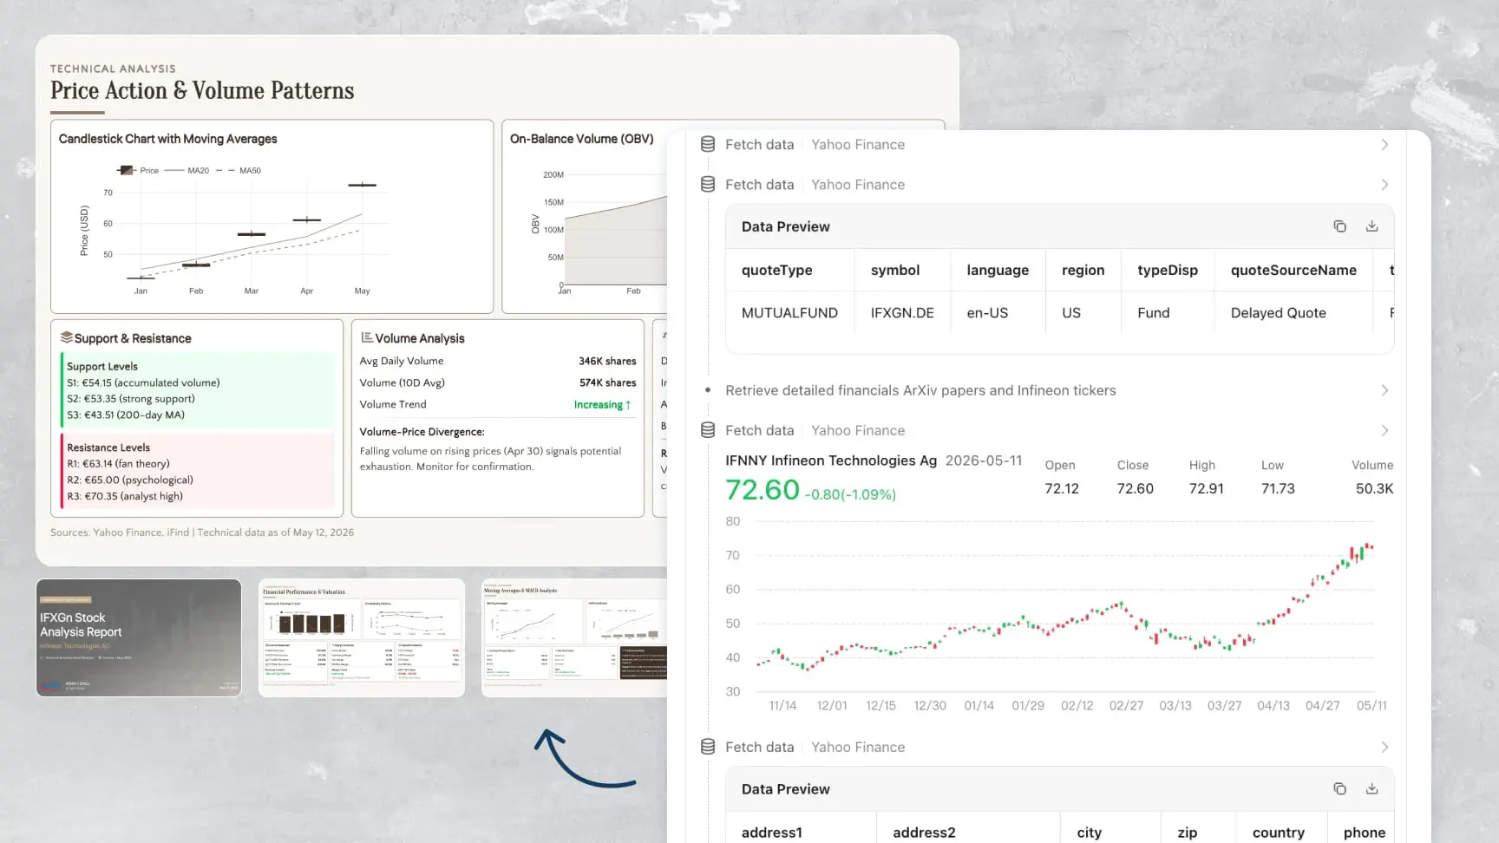This screenshot has width=1499, height=843.
Task: Download the Data Preview table containing quoteType
Action: (1371, 226)
